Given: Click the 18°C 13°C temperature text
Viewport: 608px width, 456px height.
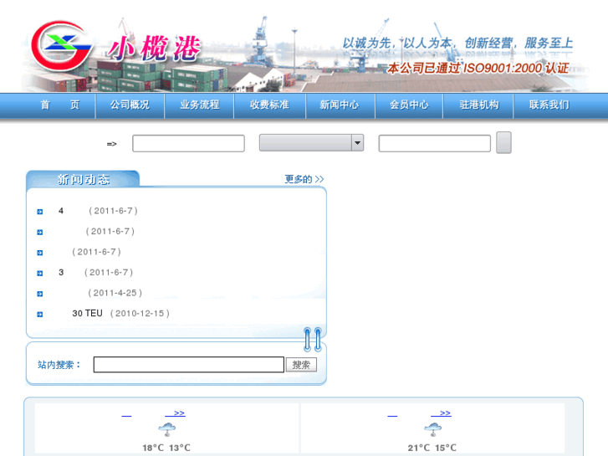Looking at the screenshot, I should 166,448.
